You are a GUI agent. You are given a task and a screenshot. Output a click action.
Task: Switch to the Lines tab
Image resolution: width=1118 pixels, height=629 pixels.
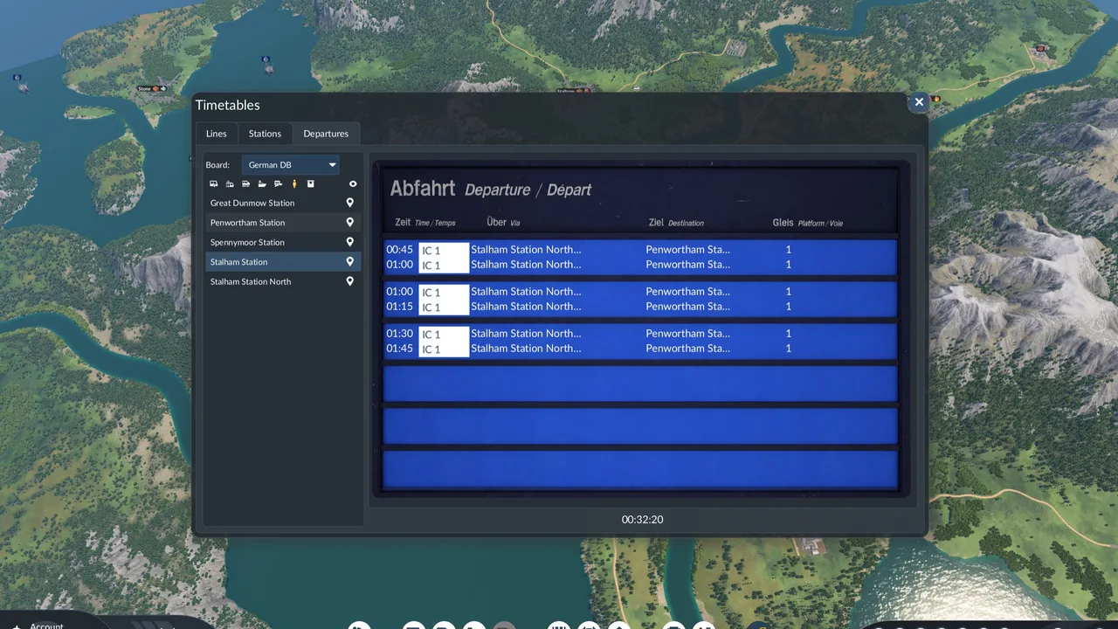click(216, 134)
